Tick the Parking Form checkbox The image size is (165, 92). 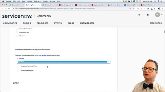pyautogui.click(x=17, y=36)
